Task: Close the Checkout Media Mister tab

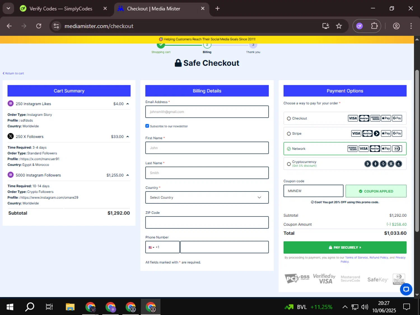Action: (203, 8)
